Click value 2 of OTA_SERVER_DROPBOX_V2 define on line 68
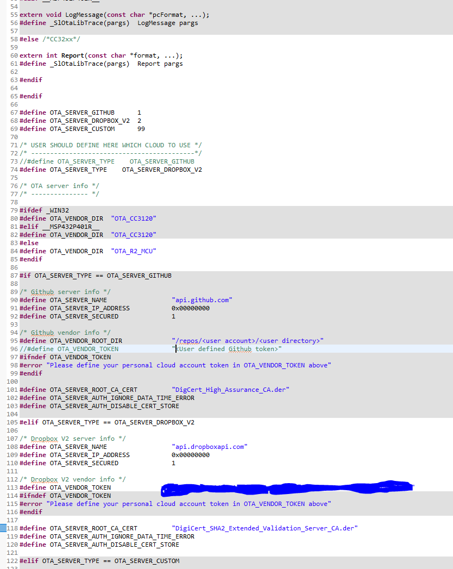 click(x=139, y=121)
